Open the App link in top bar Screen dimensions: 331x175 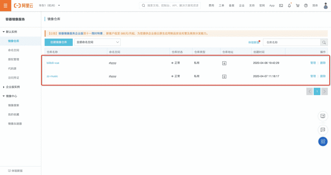272,6
